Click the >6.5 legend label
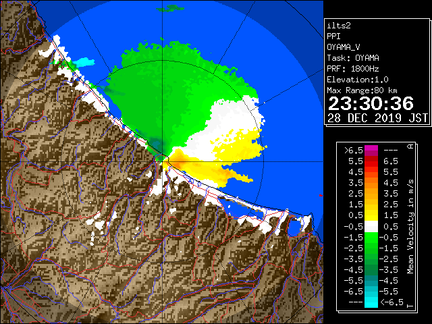 pos(354,151)
